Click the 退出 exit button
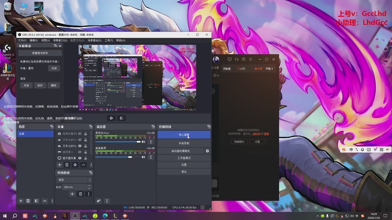This screenshot has width=392, height=220. (184, 172)
